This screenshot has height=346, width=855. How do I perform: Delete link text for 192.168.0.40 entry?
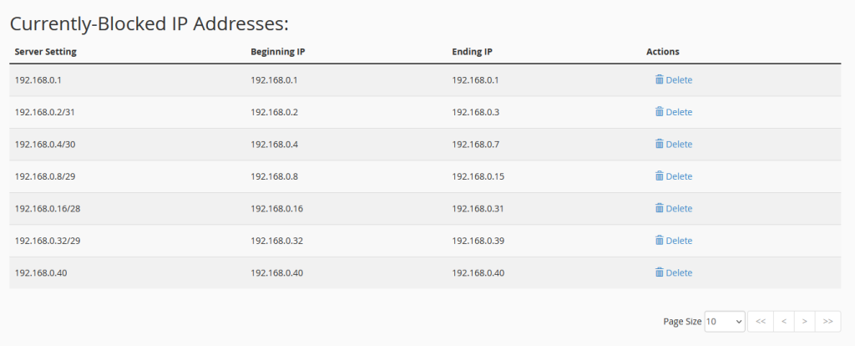(x=679, y=272)
